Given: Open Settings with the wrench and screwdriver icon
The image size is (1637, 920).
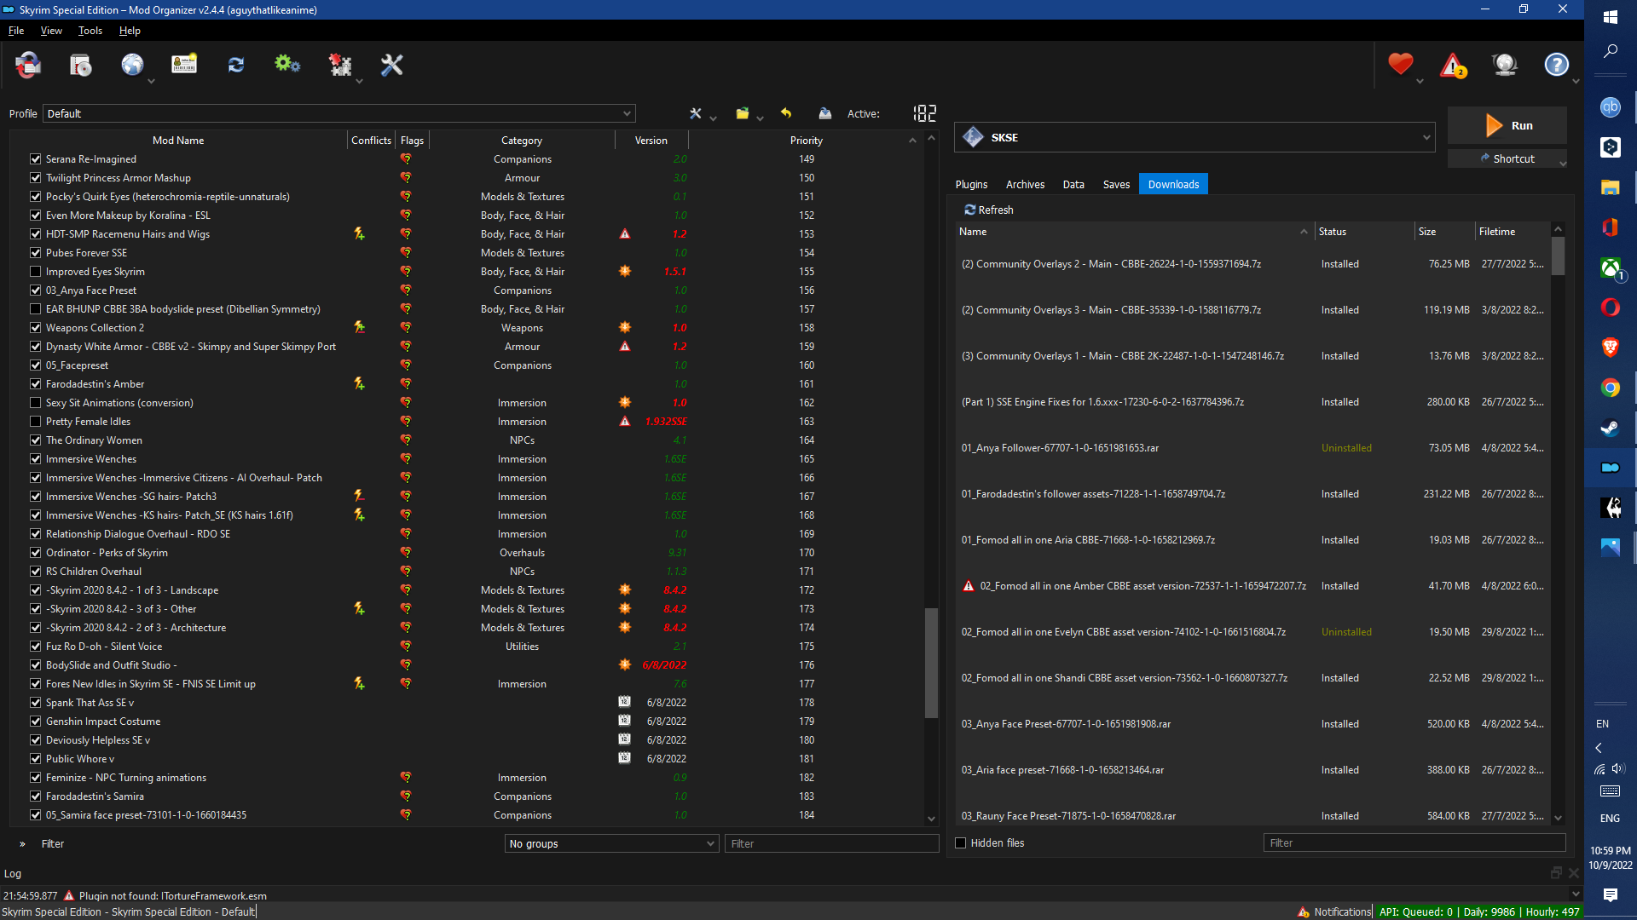Looking at the screenshot, I should click(392, 65).
